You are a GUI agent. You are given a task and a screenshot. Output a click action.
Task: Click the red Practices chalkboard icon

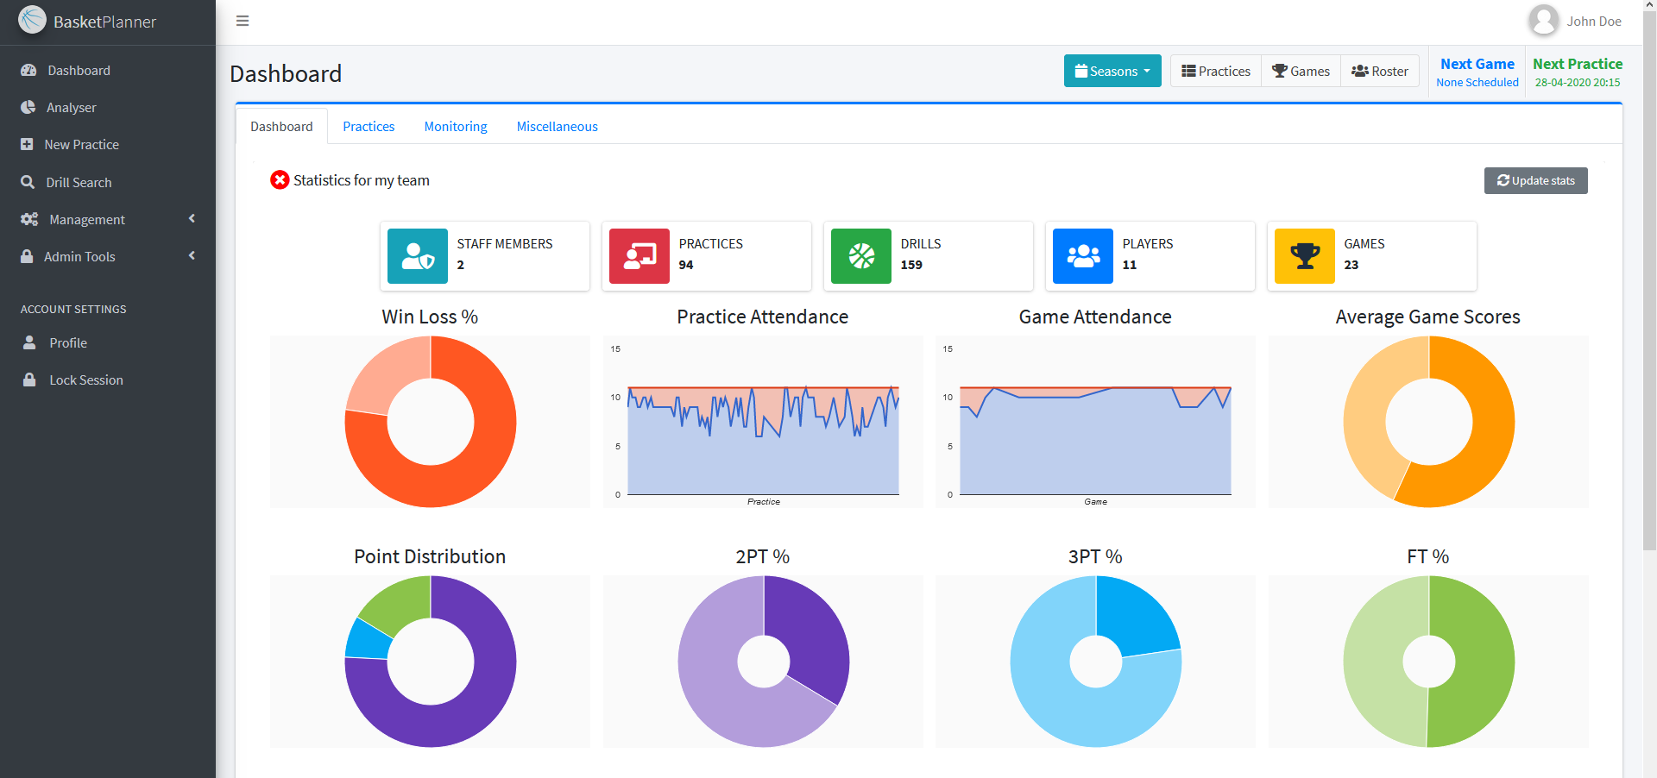coord(639,256)
